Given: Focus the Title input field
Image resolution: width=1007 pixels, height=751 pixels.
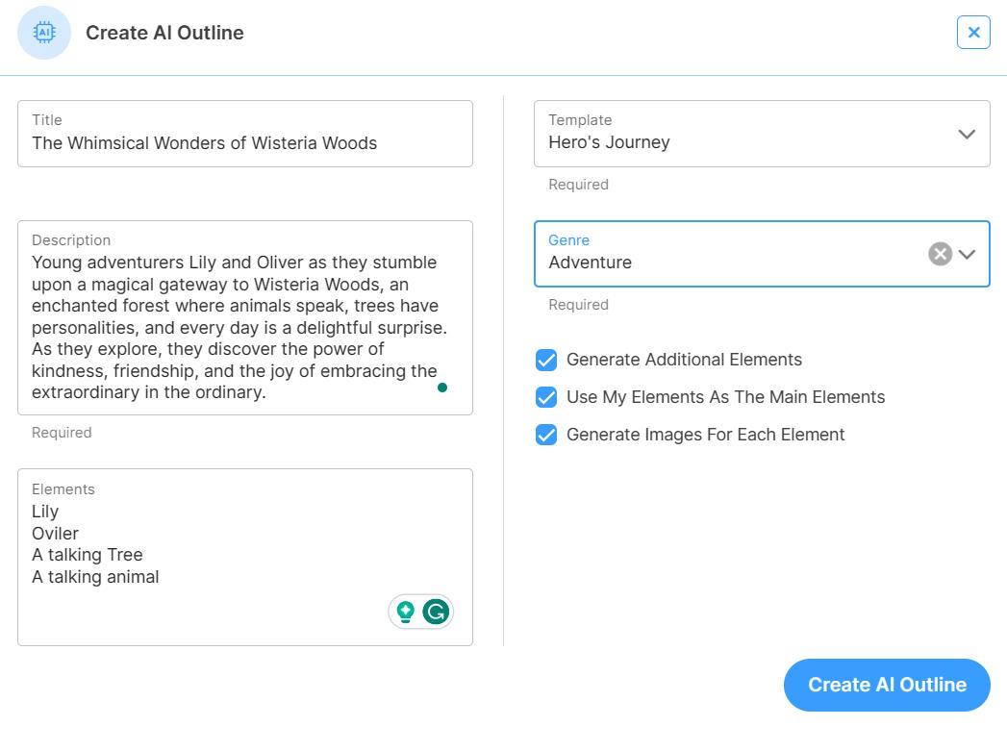Looking at the screenshot, I should point(245,143).
